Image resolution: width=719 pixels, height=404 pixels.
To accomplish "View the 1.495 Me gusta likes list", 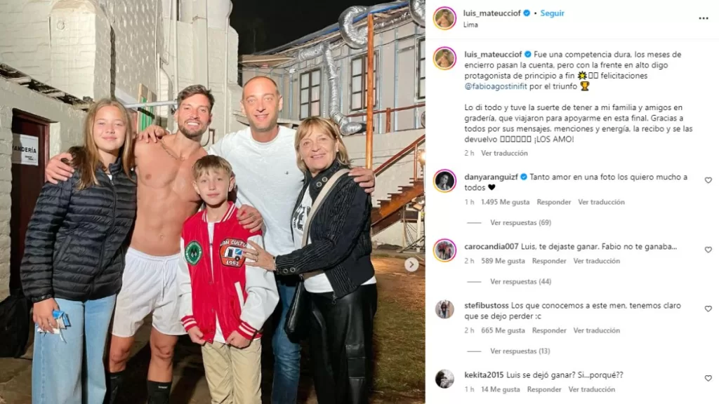I will coord(505,202).
